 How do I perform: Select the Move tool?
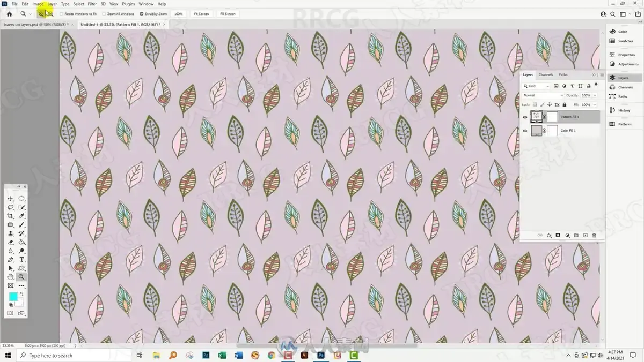click(x=10, y=199)
